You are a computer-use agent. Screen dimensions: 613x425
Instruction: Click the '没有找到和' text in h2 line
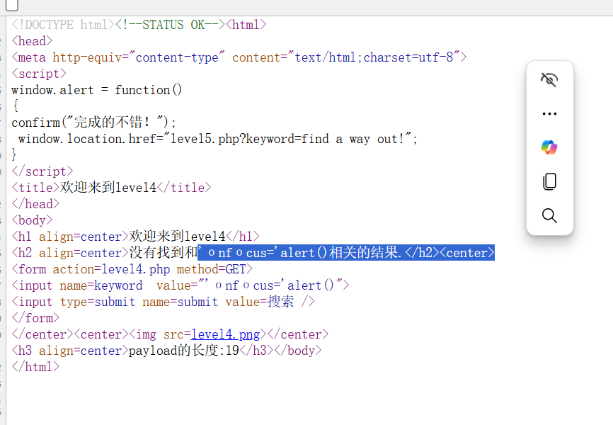164,253
